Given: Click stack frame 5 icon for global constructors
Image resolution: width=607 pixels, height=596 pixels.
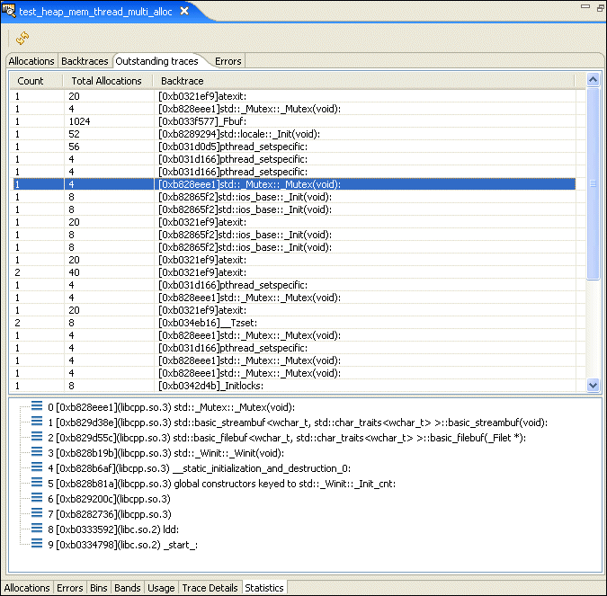Looking at the screenshot, I should [x=37, y=483].
